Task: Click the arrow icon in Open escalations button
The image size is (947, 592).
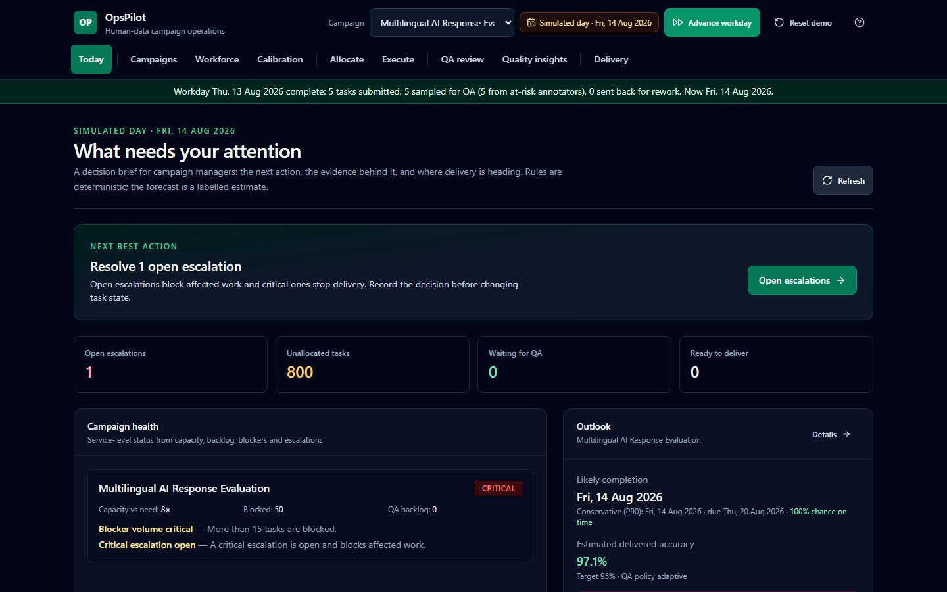Action: (x=840, y=280)
